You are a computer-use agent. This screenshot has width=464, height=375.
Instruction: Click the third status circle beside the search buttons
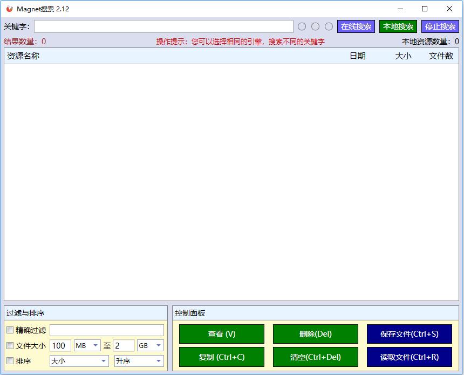point(330,26)
